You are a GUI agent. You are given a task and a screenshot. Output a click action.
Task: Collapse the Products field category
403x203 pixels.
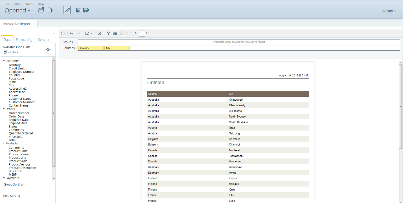pos(4,144)
